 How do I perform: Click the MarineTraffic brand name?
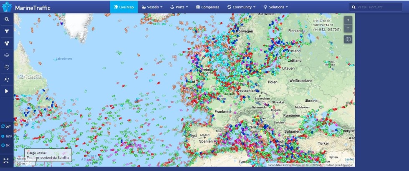pyautogui.click(x=33, y=8)
